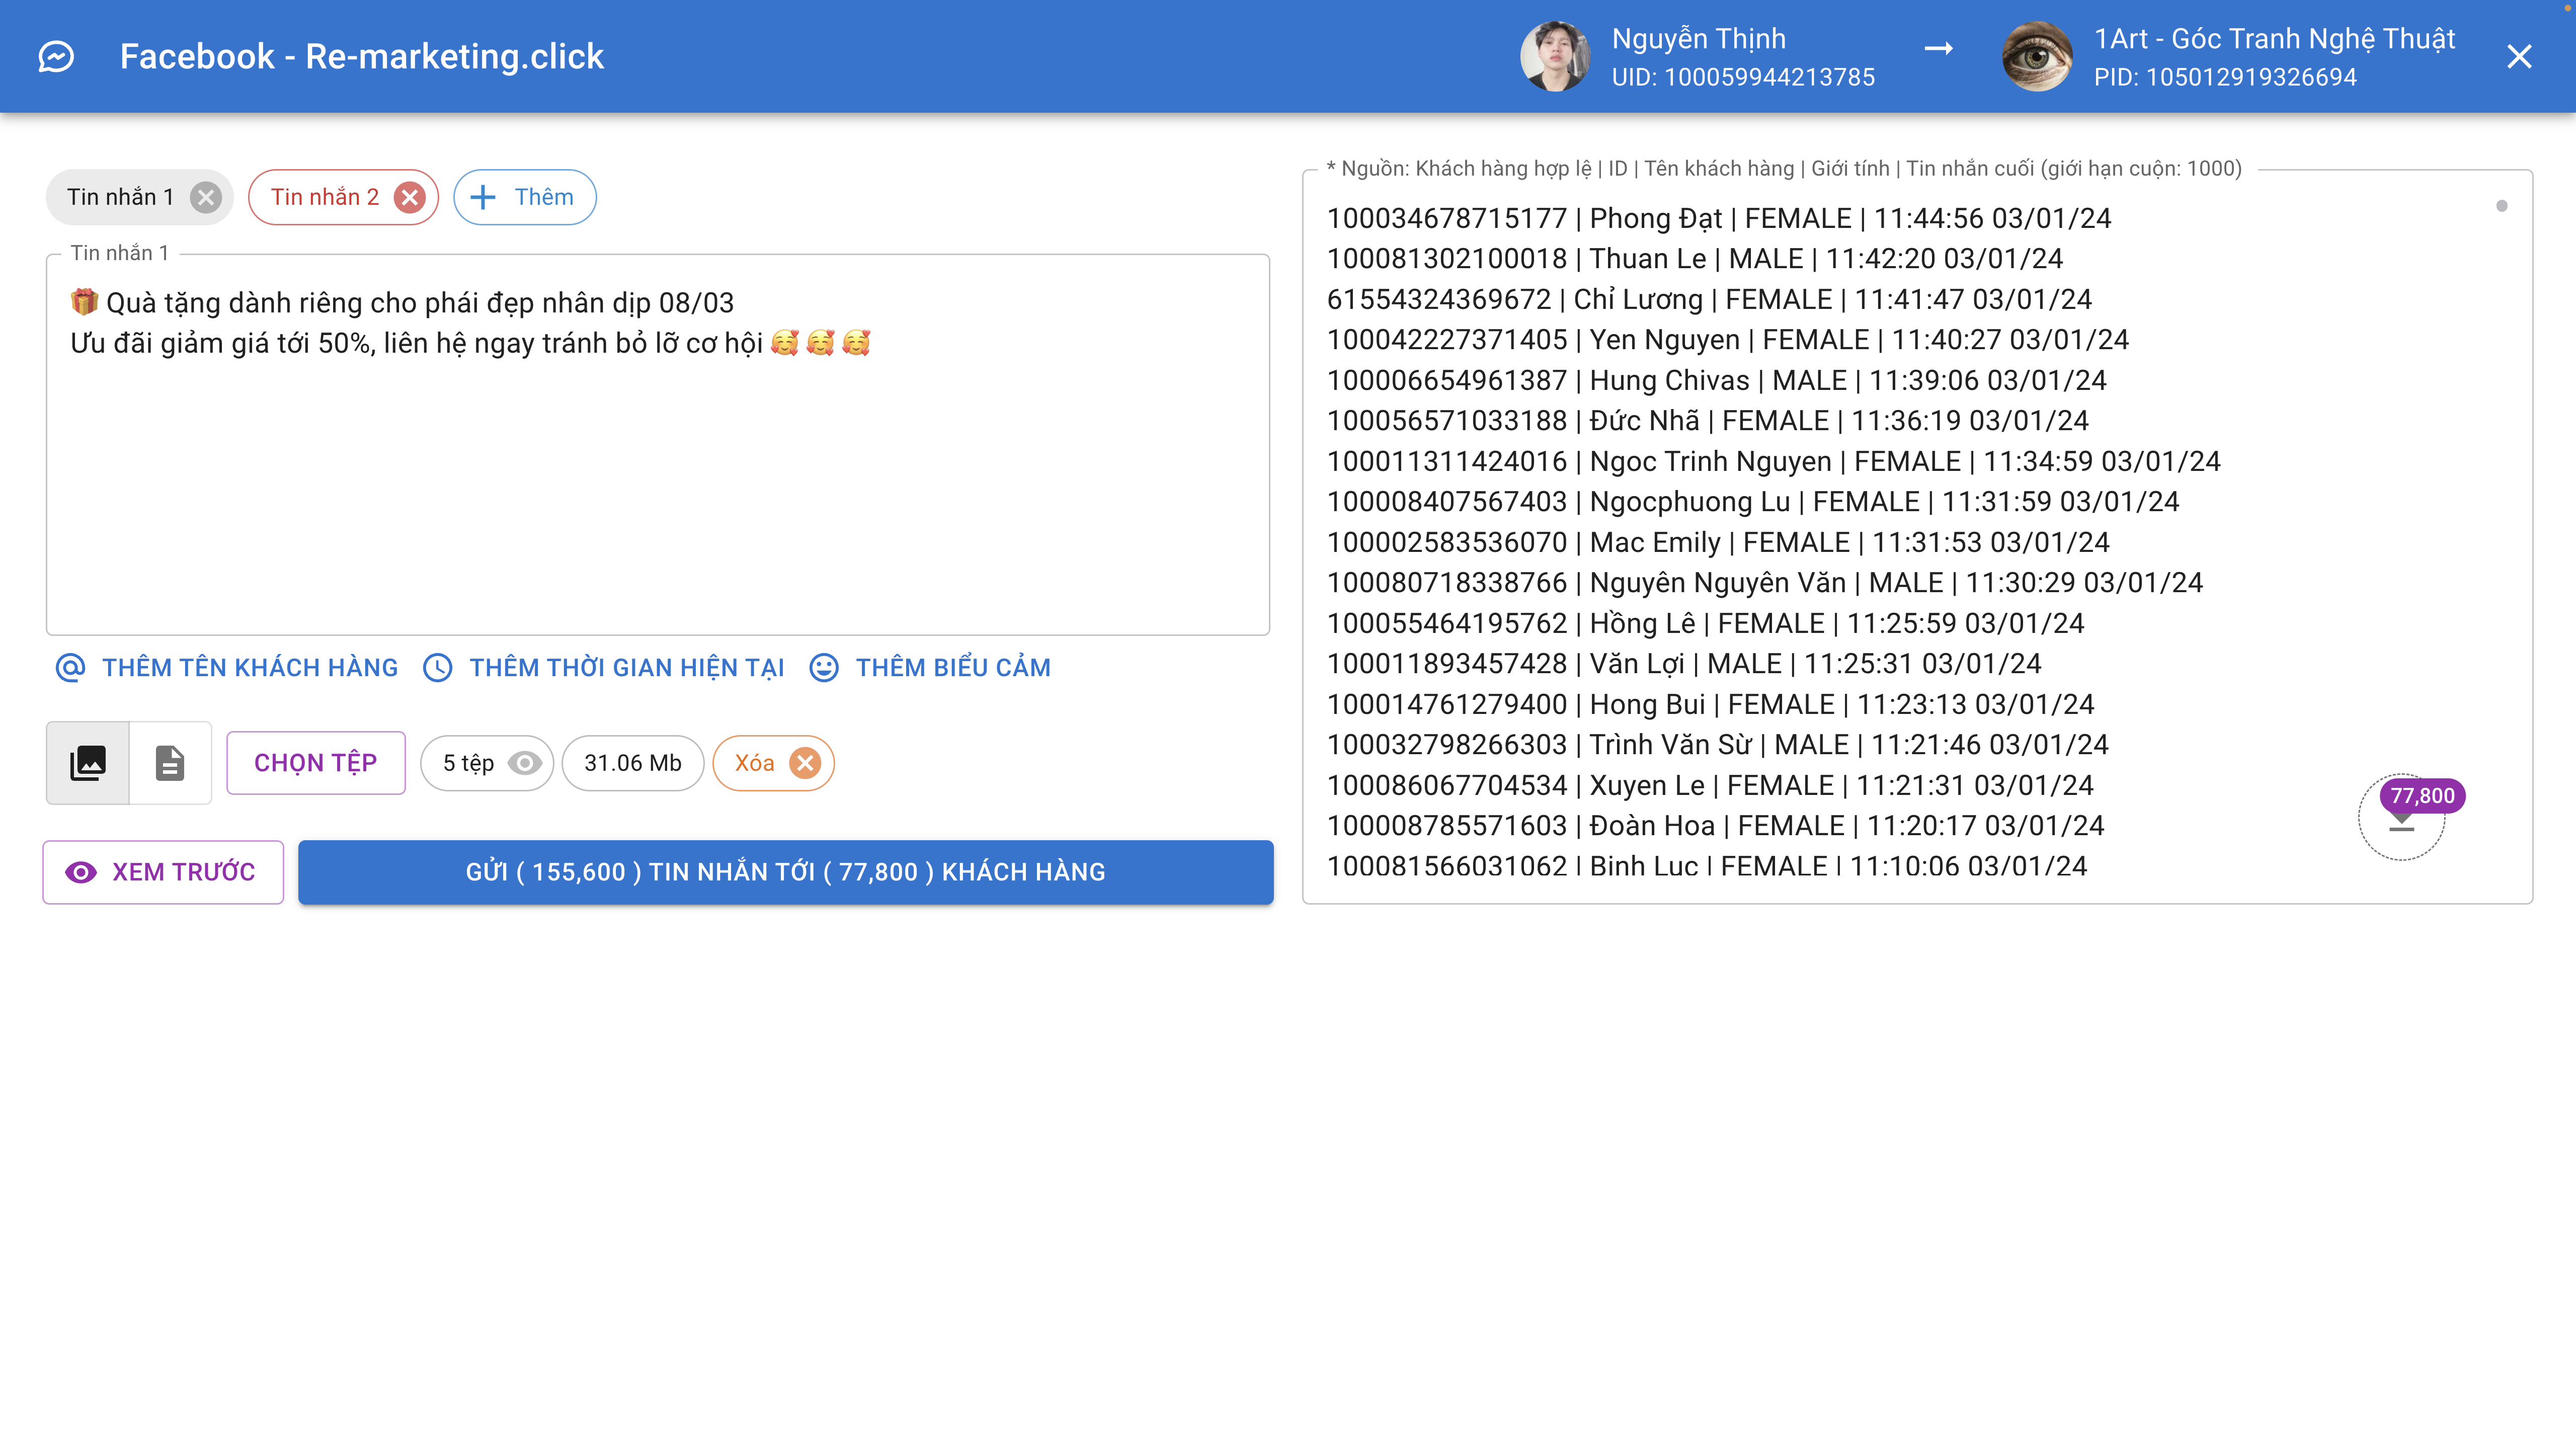Remove Tin nhắn 1 with its X icon

pos(206,197)
